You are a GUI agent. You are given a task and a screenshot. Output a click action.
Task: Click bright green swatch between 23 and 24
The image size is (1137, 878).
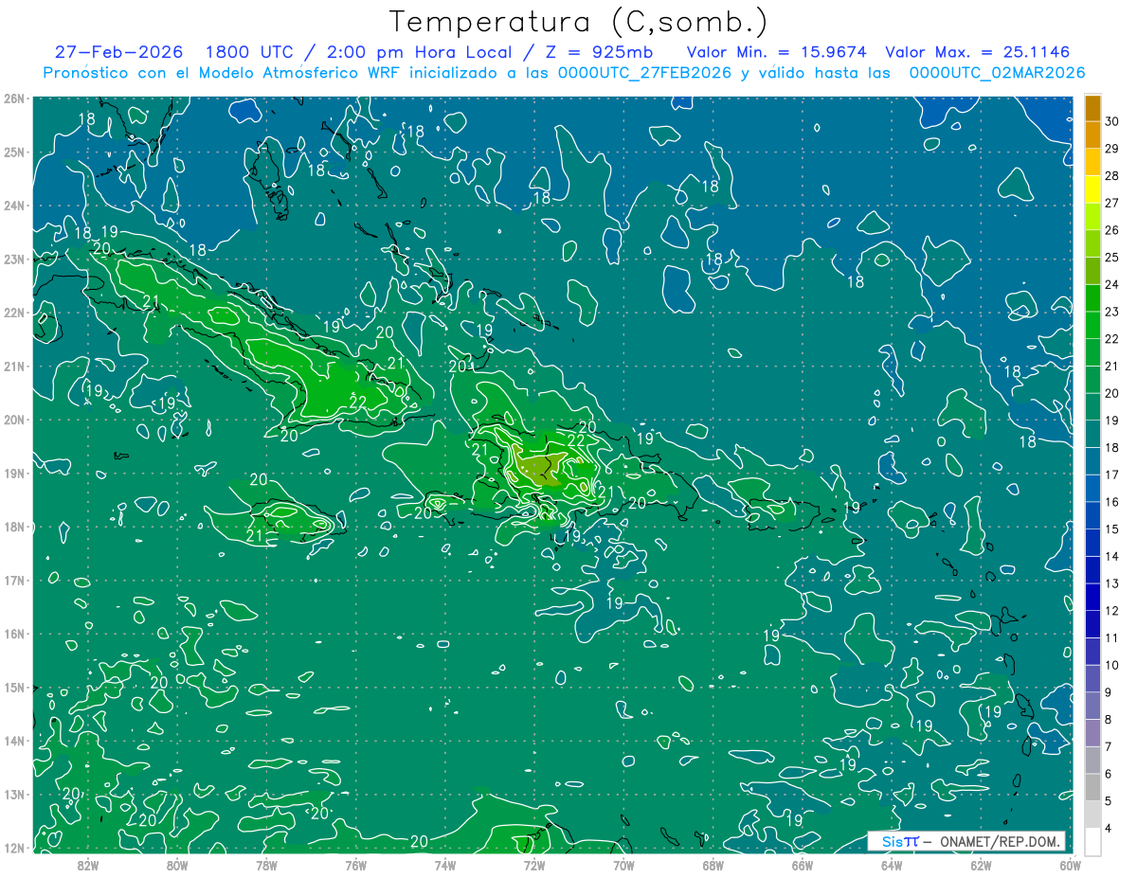1092,298
